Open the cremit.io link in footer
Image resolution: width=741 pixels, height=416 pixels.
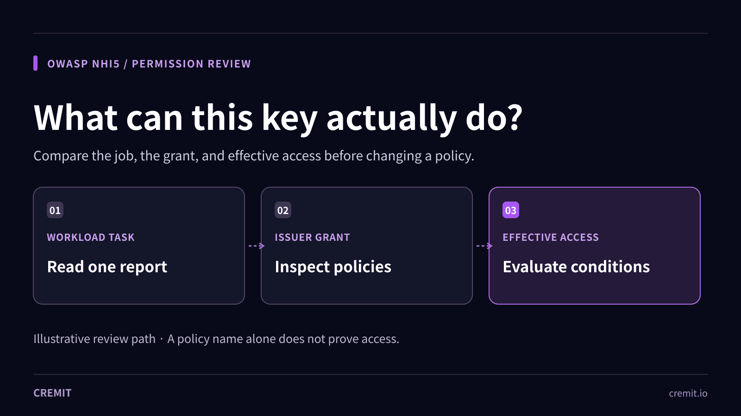coord(688,393)
